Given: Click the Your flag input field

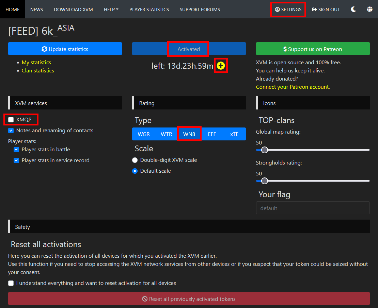Looking at the screenshot, I should pyautogui.click(x=313, y=208).
